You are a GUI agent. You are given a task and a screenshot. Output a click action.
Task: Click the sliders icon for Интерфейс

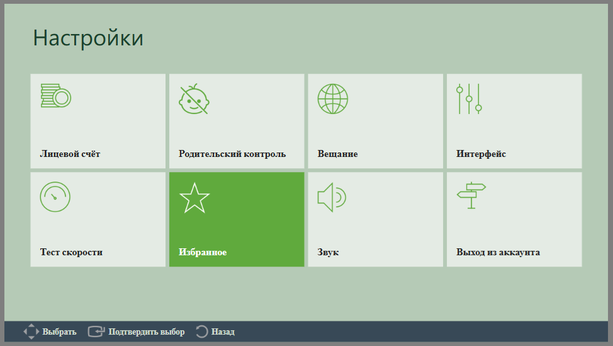(469, 99)
